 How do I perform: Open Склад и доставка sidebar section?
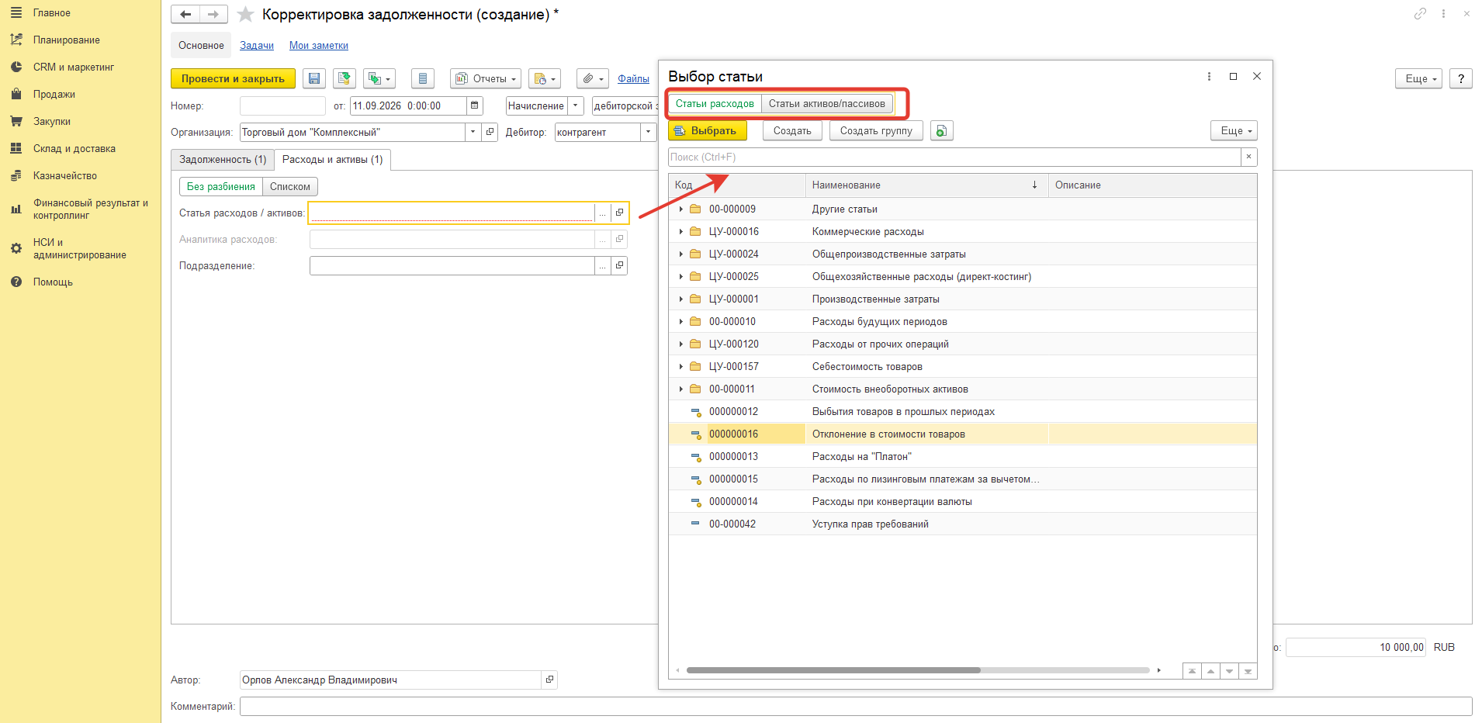[74, 149]
